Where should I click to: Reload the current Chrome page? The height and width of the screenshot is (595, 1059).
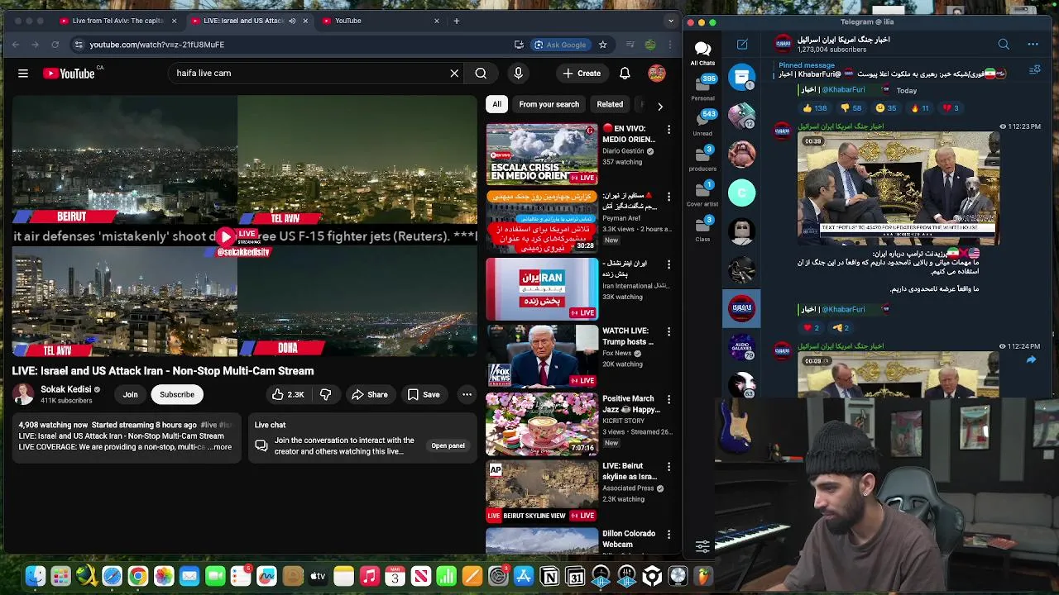point(55,45)
